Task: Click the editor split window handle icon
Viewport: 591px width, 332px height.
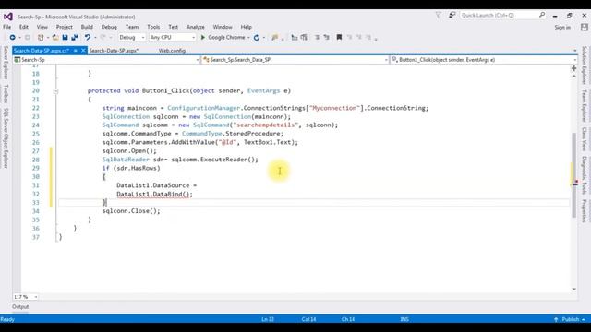Action: (x=573, y=68)
